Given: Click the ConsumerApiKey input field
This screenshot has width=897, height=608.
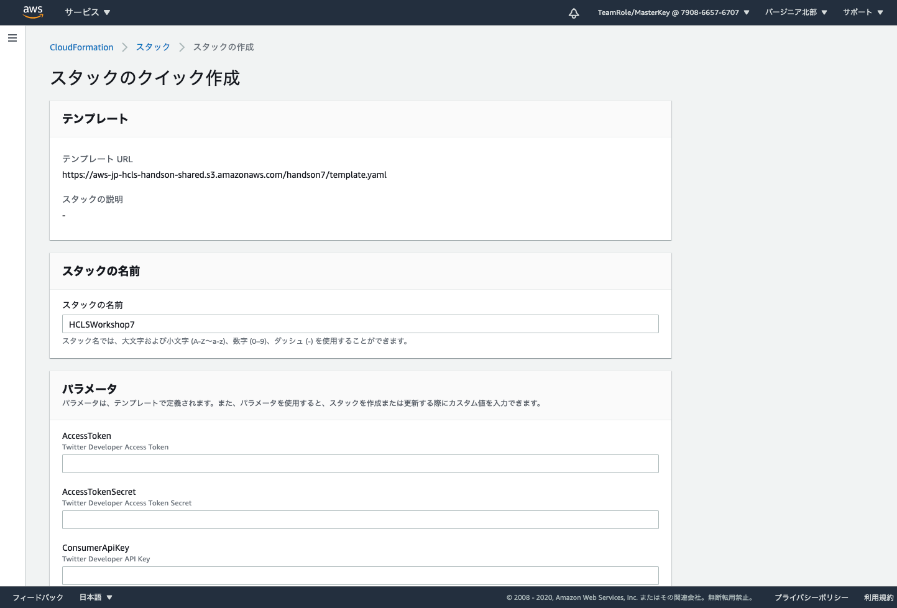Looking at the screenshot, I should (361, 576).
